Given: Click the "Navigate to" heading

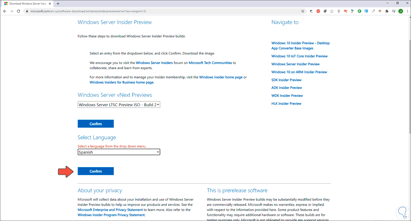Looking at the screenshot, I should pos(285,22).
